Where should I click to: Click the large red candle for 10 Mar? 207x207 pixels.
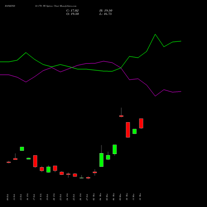coord(128,130)
